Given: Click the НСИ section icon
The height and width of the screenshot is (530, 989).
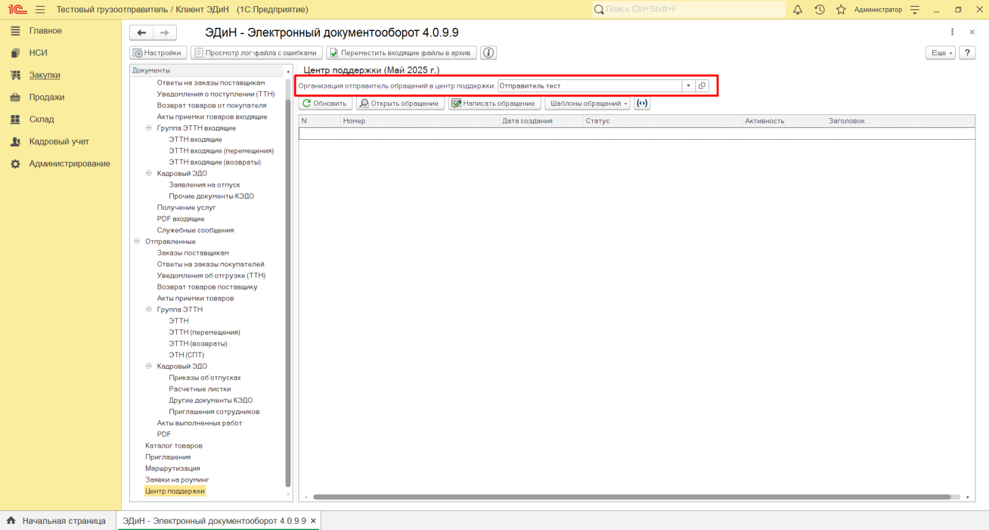Looking at the screenshot, I should pos(15,53).
